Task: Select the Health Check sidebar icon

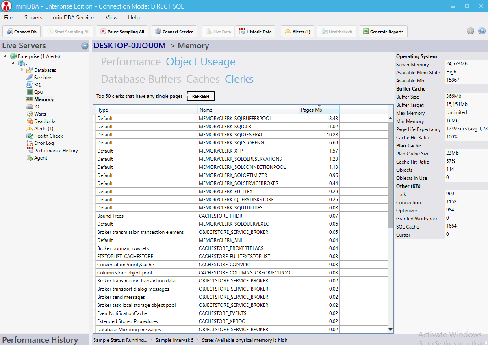Action: pos(44,136)
